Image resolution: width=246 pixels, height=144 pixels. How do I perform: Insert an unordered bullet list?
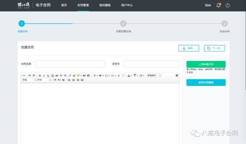(x=113, y=75)
